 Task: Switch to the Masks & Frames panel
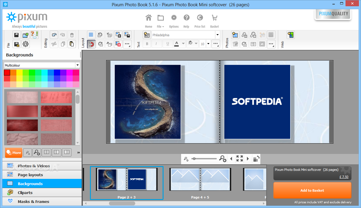pyautogui.click(x=42, y=201)
